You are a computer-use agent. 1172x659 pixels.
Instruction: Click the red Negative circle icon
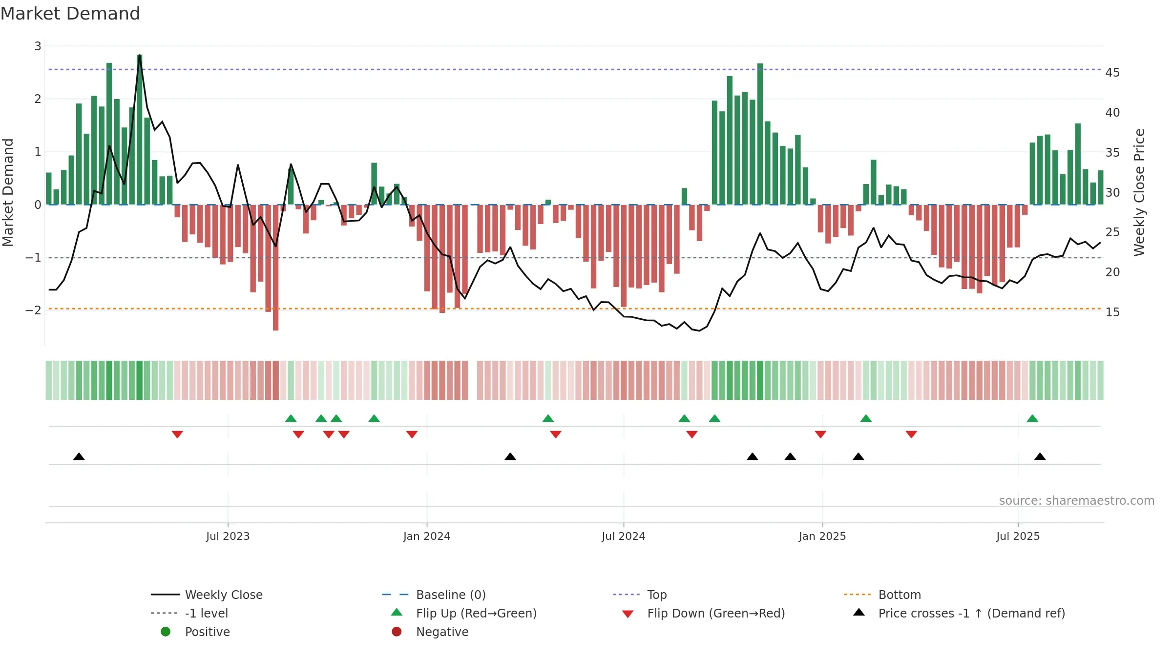coord(397,632)
